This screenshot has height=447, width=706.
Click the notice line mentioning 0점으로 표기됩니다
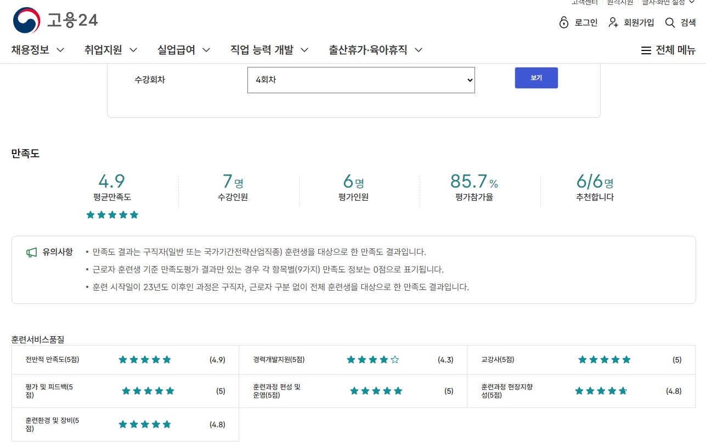tap(268, 269)
